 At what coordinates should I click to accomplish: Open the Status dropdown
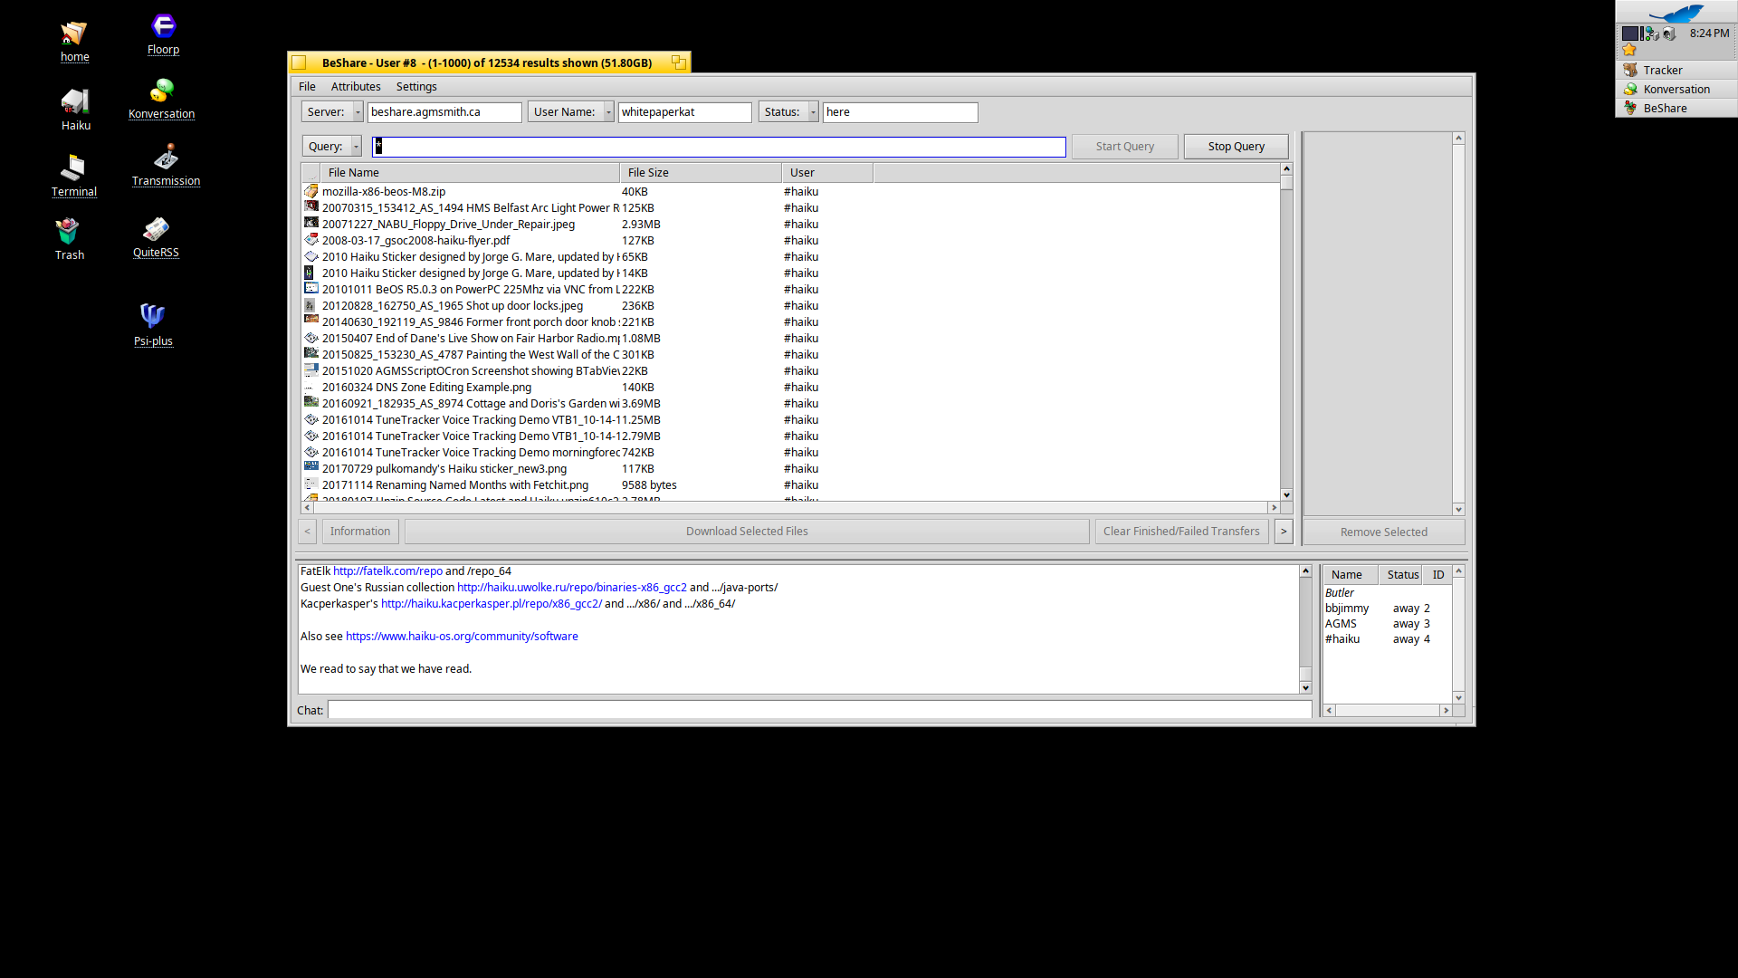click(788, 111)
